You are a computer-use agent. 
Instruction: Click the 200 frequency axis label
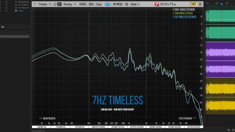pos(89,123)
